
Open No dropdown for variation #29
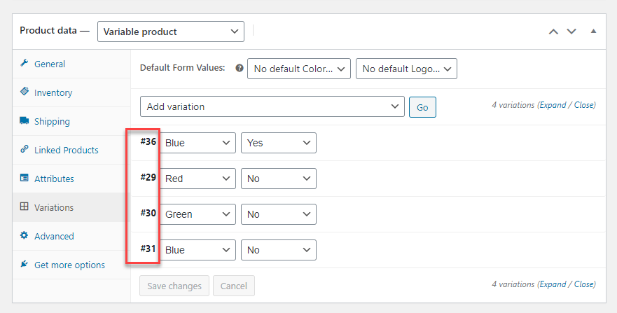[x=279, y=179]
